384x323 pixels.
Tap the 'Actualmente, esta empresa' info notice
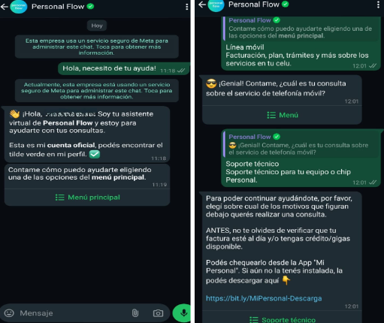coord(97,91)
